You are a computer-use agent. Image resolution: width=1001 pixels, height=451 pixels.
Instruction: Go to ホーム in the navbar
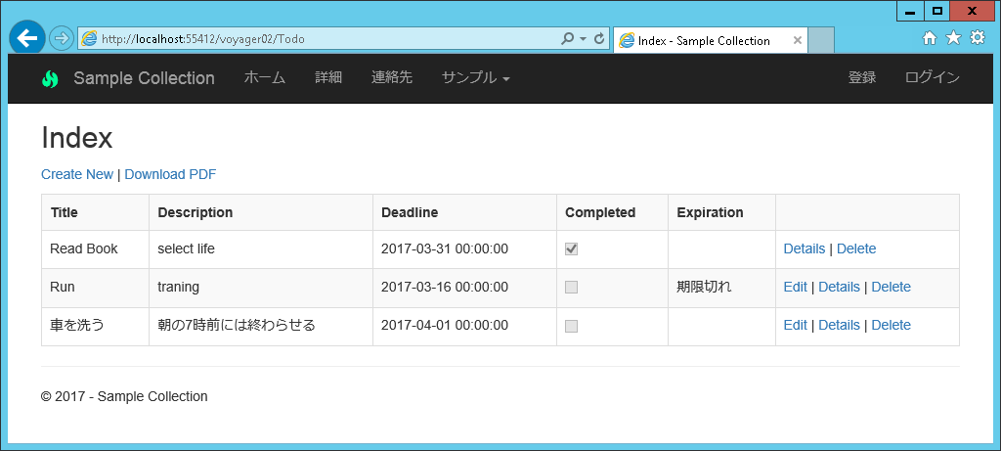pyautogui.click(x=264, y=78)
